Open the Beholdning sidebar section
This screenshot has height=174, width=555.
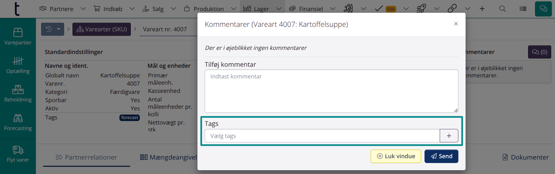[18, 94]
